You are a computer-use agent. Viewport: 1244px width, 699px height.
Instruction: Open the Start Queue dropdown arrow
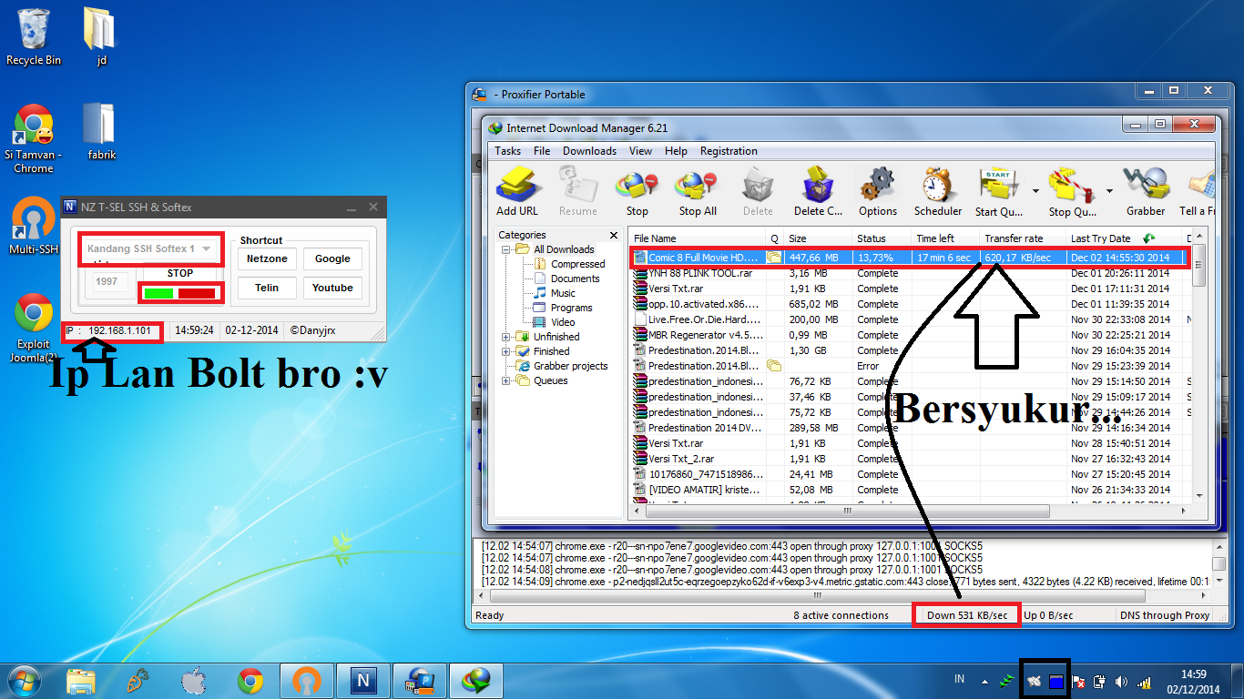(x=1035, y=191)
